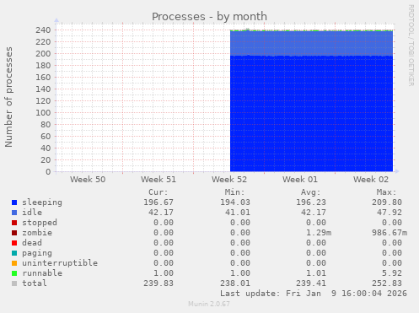Click the 'paging' legend label
Viewport: 419px width, 313px height.
tap(37, 253)
